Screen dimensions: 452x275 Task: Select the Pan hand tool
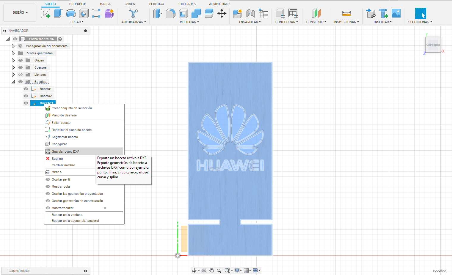(x=212, y=271)
